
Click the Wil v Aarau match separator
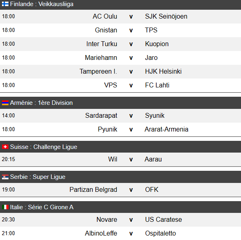click(131, 159)
